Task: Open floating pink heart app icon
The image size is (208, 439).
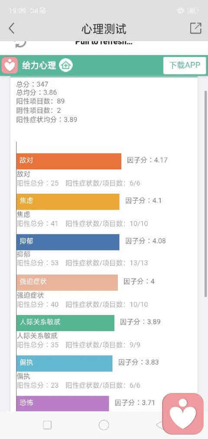Action: coord(183,413)
